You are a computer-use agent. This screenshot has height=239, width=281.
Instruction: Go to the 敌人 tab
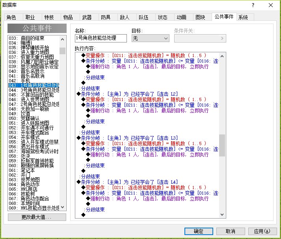(x=127, y=17)
